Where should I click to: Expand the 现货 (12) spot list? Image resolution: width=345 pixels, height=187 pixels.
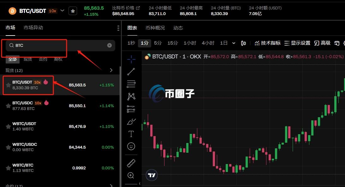pos(111,70)
